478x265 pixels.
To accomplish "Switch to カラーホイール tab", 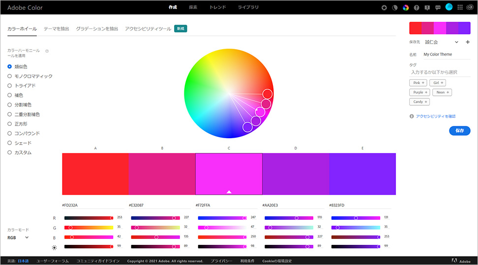I will tap(22, 29).
